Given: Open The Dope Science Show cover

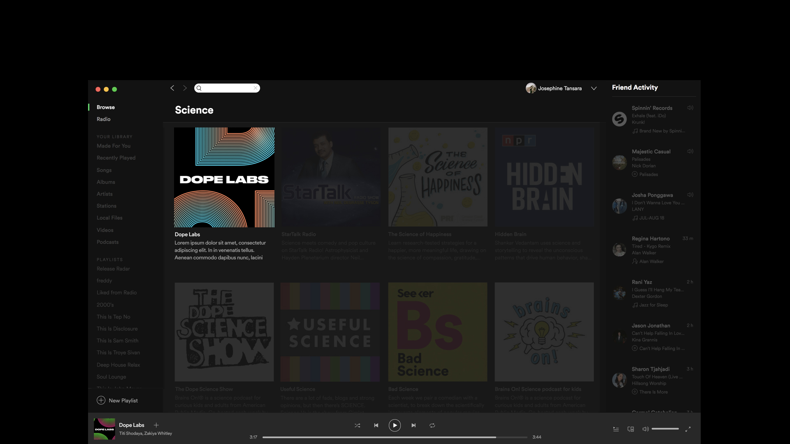Looking at the screenshot, I should 224,332.
